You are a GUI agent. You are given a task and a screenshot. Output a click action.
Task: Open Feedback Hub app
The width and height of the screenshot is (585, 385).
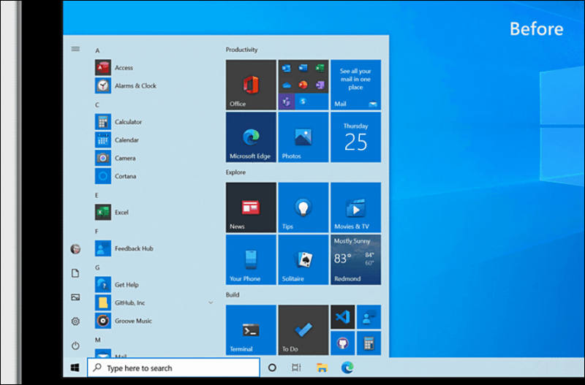point(124,248)
